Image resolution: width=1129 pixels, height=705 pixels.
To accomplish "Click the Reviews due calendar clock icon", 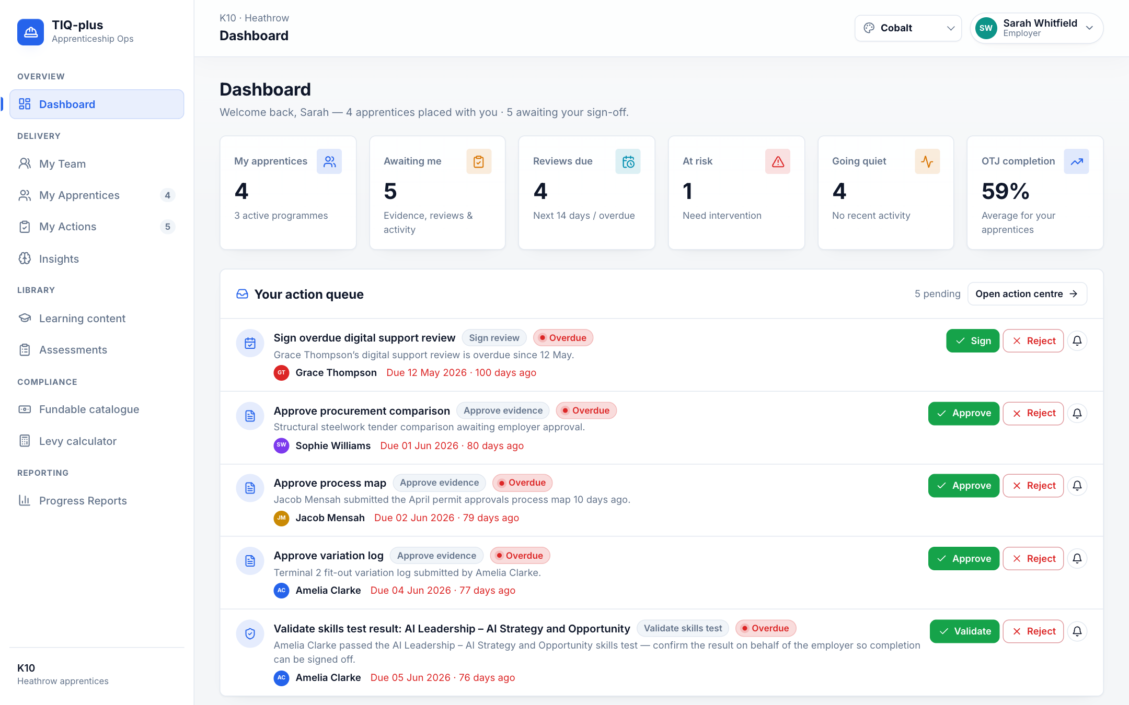I will click(628, 161).
